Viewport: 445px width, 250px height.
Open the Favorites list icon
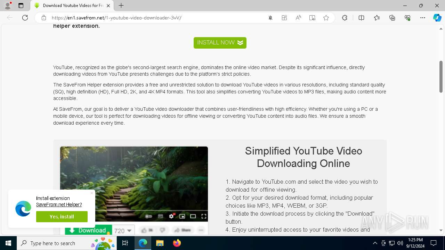(x=377, y=18)
